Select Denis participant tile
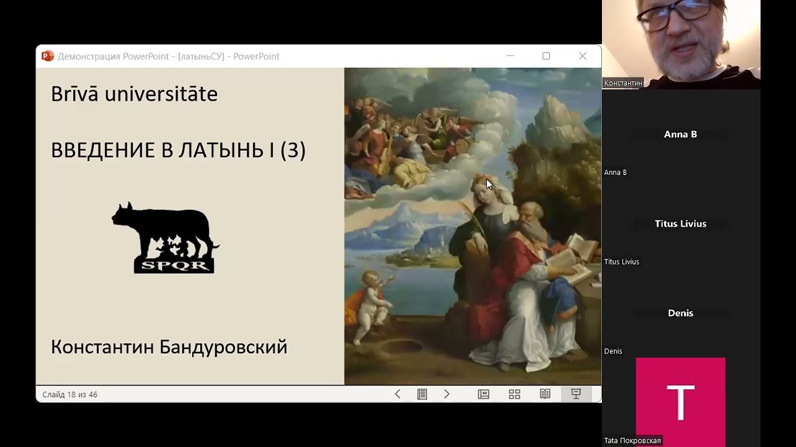 681,313
